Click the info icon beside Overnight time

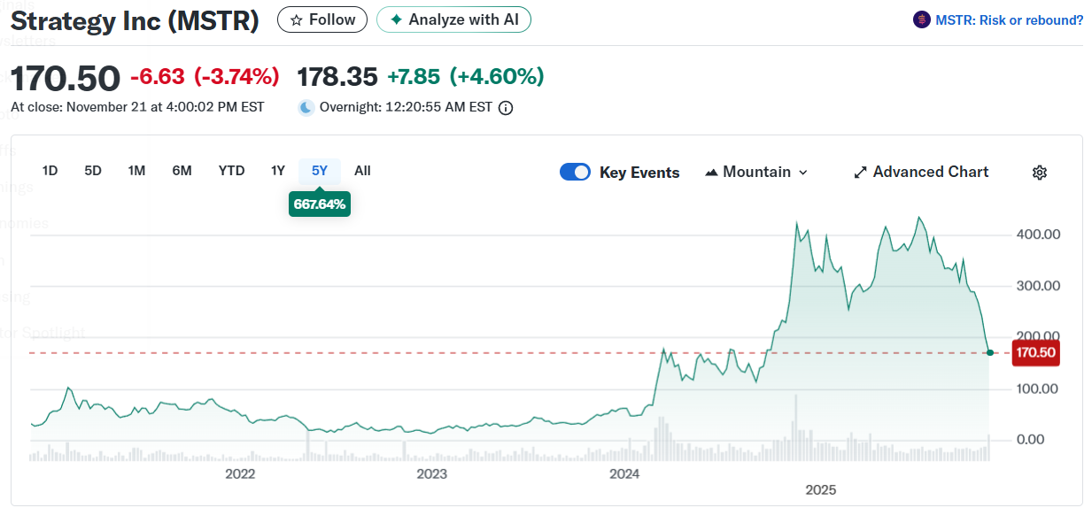[x=506, y=108]
